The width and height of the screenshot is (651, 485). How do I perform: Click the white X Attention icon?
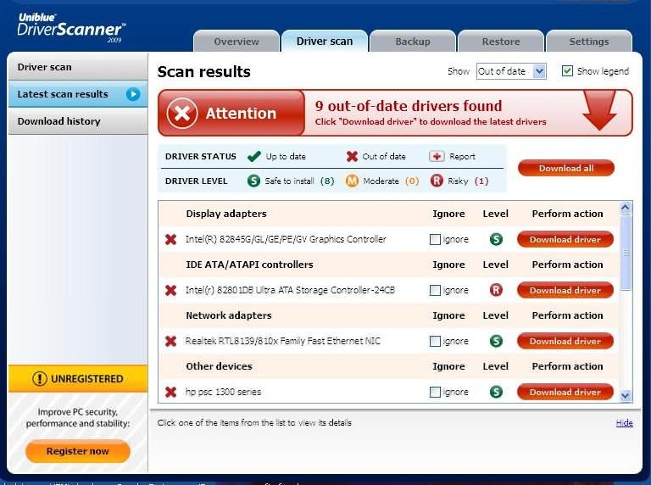(x=182, y=113)
